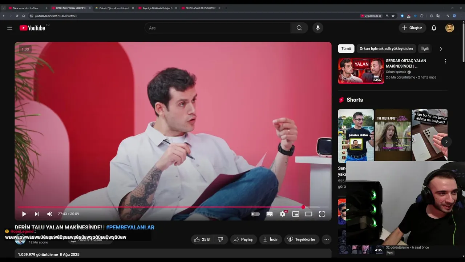Screen dimensions: 465x262
Task: Select the İlgili filter chip
Action: (x=425, y=48)
